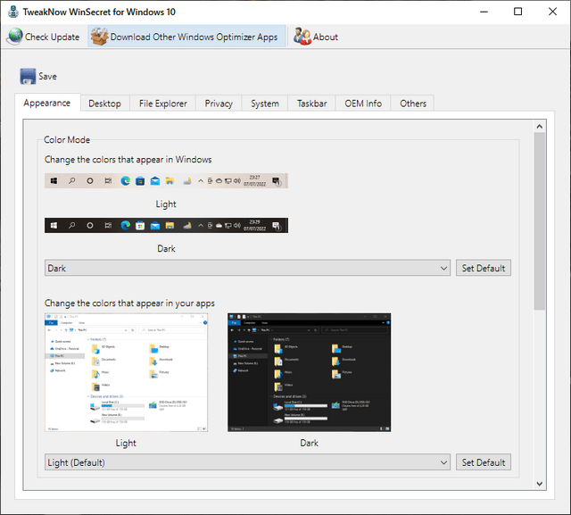Click Set Default for Windows color mode

coord(484,268)
